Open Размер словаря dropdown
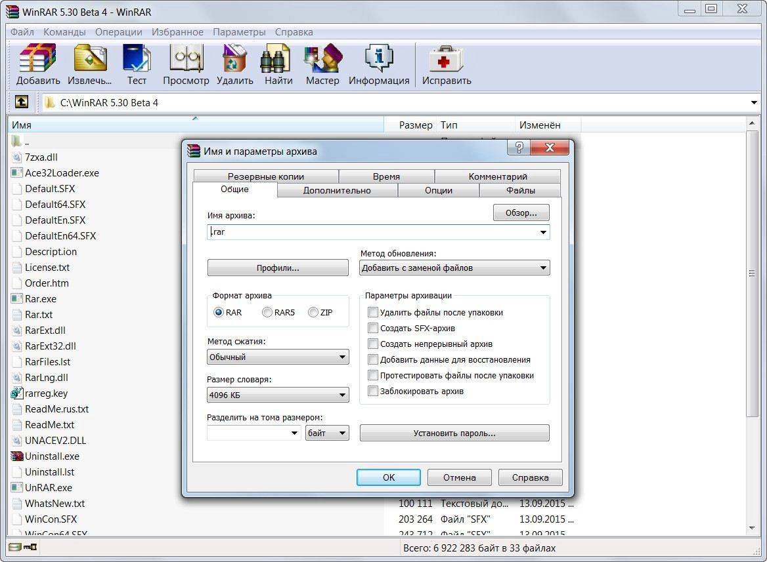 [x=278, y=395]
